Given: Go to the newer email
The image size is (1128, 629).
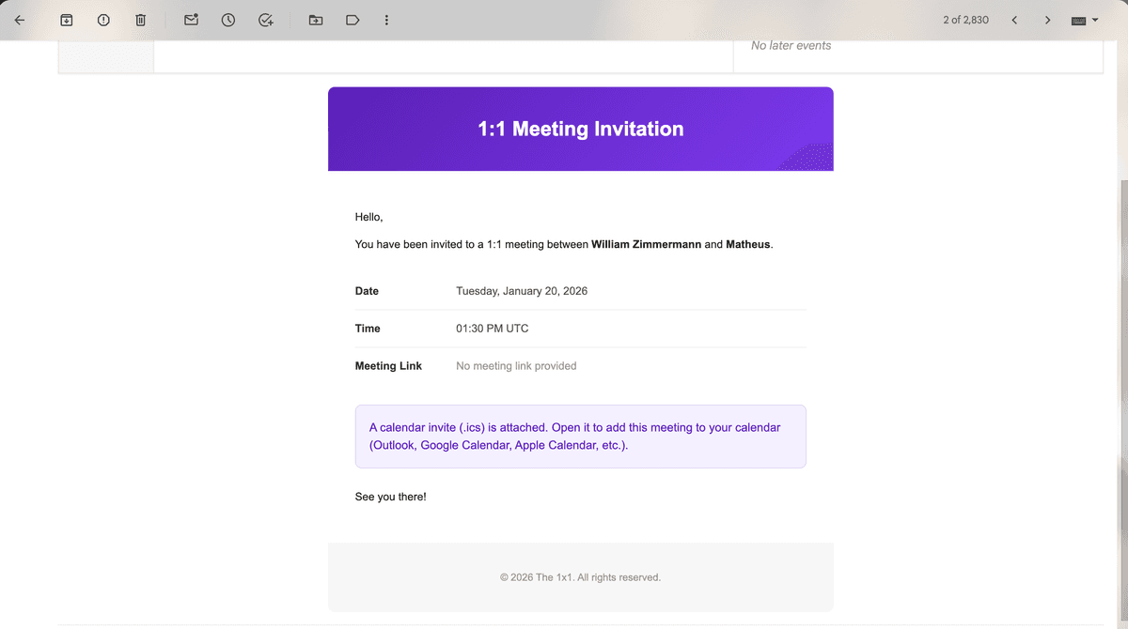Looking at the screenshot, I should [x=1013, y=19].
